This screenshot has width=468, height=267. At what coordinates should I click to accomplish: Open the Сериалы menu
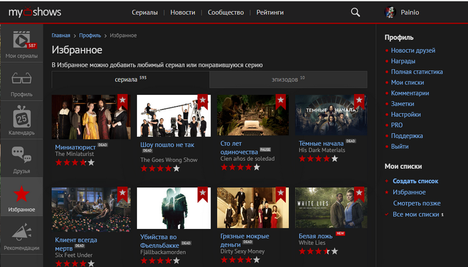tap(144, 12)
